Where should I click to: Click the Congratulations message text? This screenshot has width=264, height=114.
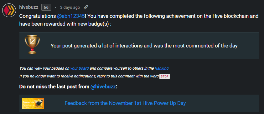coord(139,16)
